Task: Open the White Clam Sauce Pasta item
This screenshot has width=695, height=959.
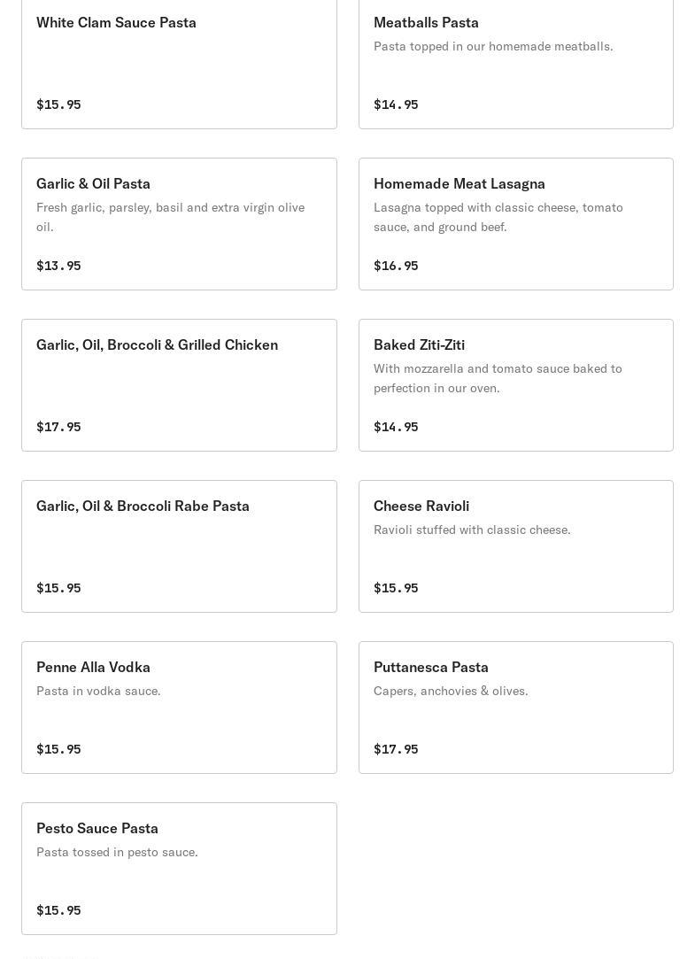Action: point(179,62)
